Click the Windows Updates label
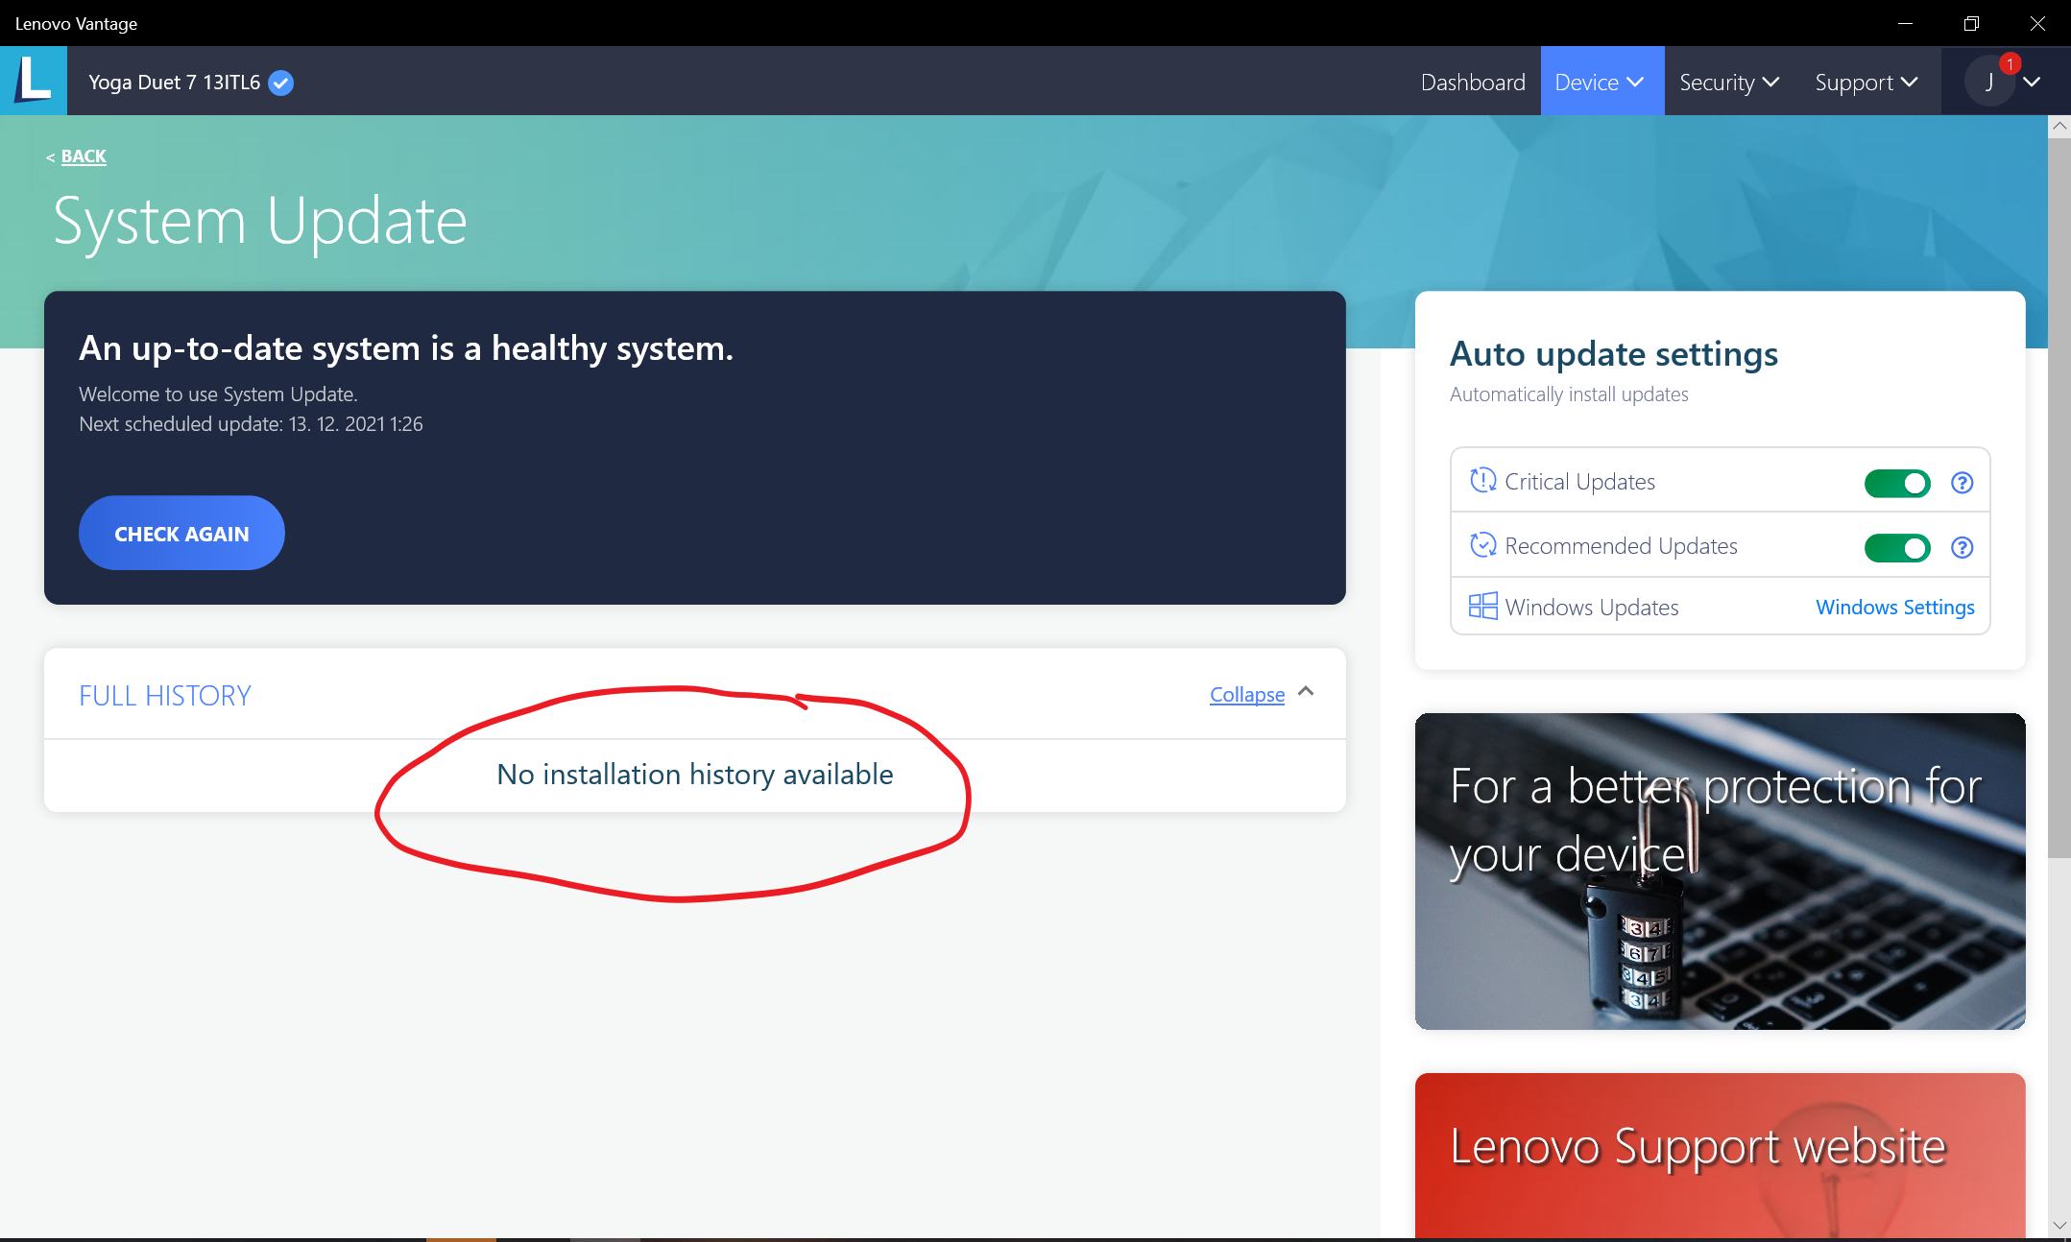The height and width of the screenshot is (1242, 2071). tap(1591, 607)
